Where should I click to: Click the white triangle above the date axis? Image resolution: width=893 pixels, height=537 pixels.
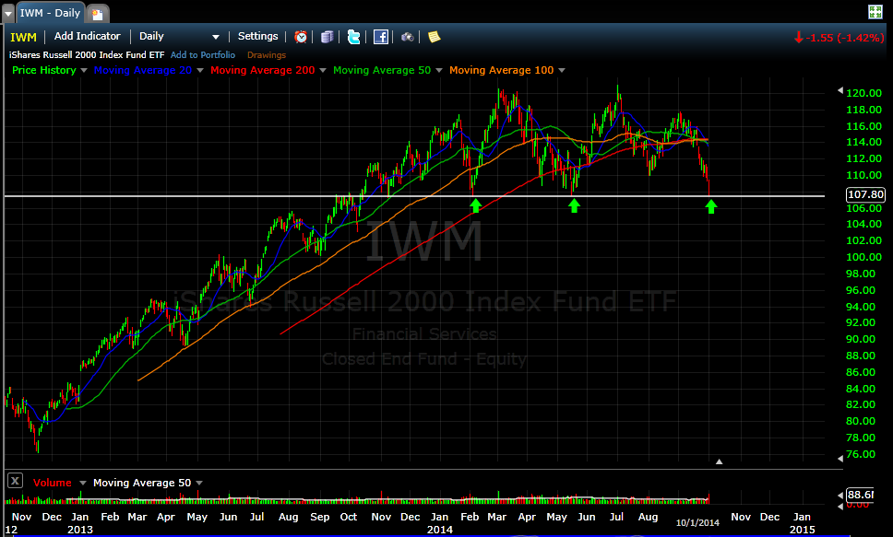tap(719, 461)
